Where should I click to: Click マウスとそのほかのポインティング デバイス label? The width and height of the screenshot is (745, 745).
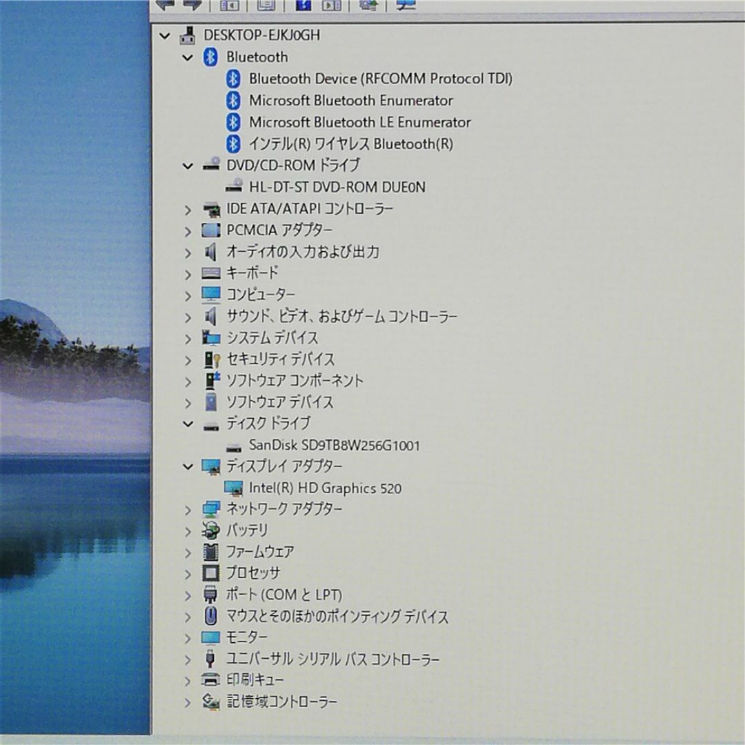click(337, 617)
